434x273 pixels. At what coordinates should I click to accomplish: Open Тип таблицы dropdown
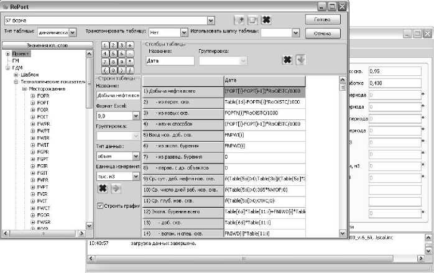73,33
